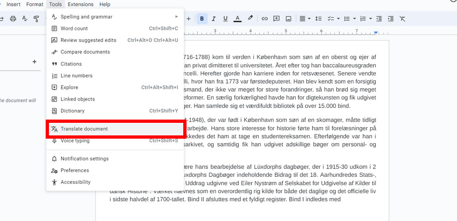The width and height of the screenshot is (457, 221).
Task: Toggle Italic formatting
Action: click(214, 19)
